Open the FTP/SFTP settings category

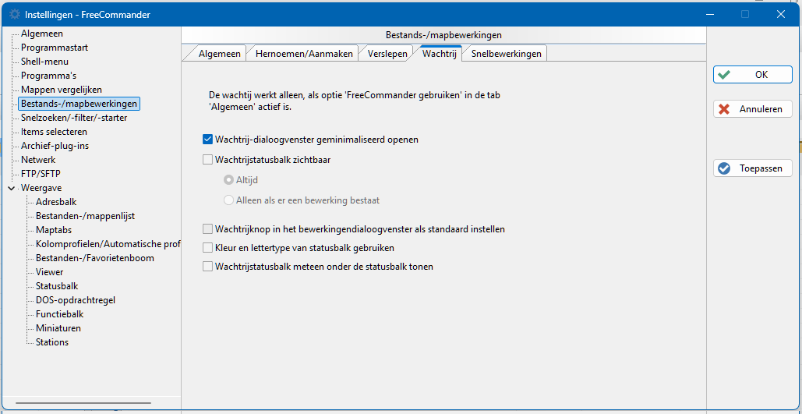point(41,174)
